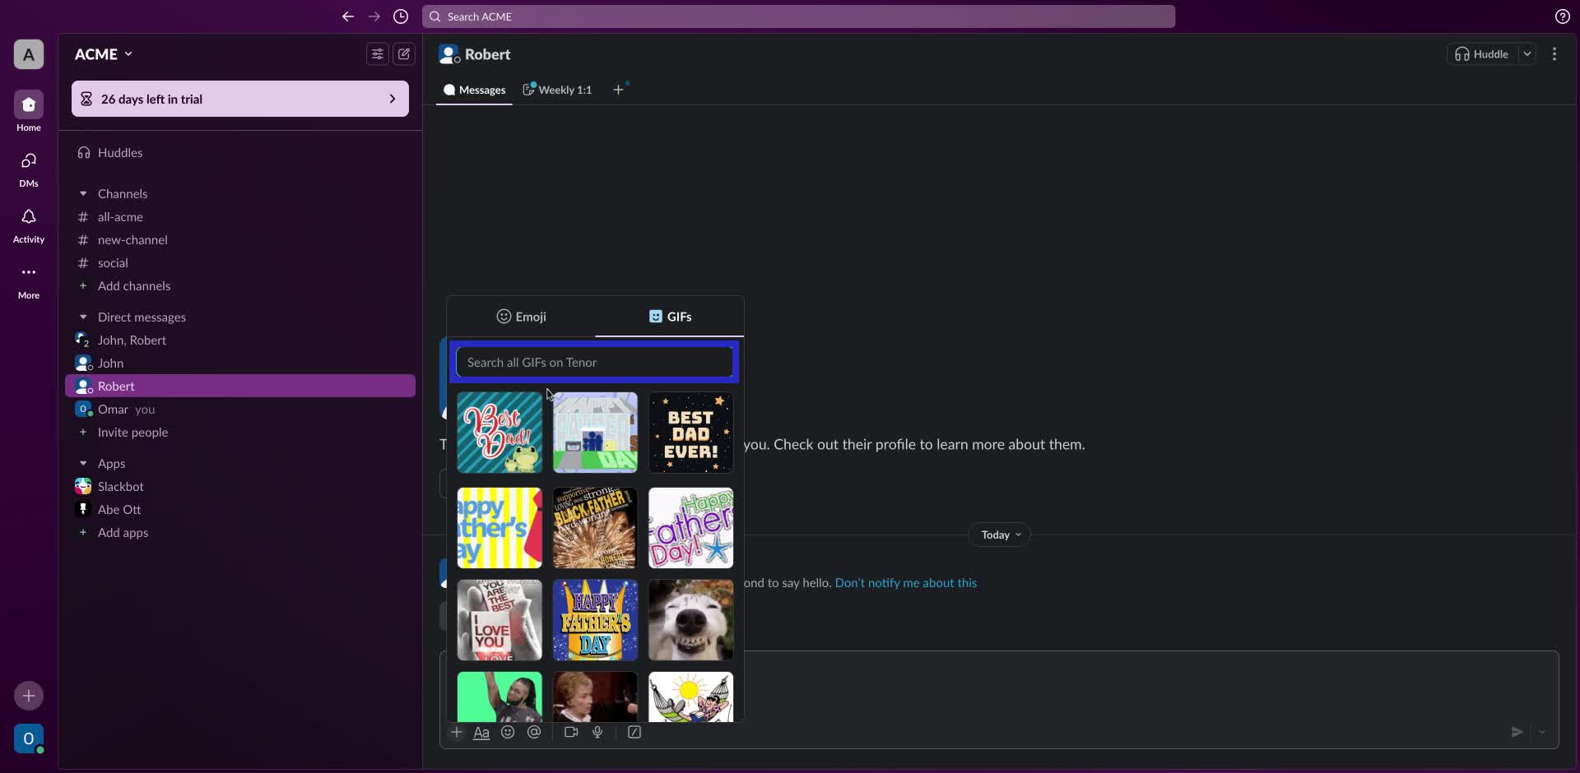Attach a file with the plus icon
The height and width of the screenshot is (773, 1580).
tap(457, 732)
